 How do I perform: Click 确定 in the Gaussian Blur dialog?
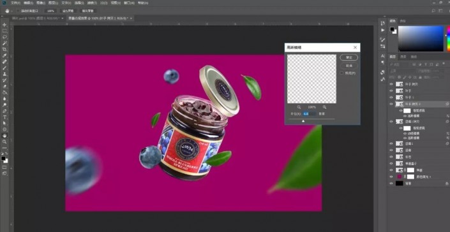[x=349, y=57]
